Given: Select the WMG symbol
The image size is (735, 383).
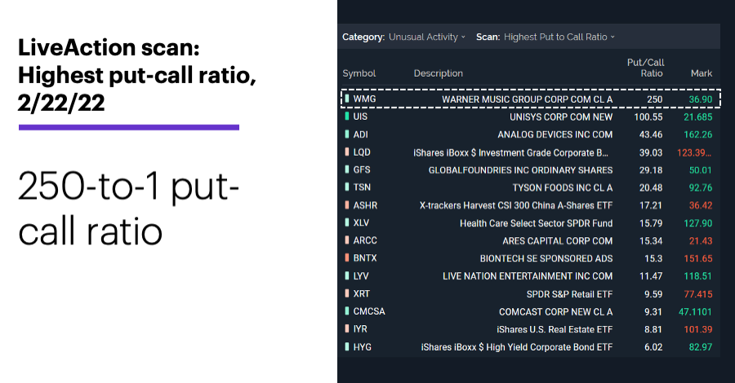Looking at the screenshot, I should [x=364, y=99].
